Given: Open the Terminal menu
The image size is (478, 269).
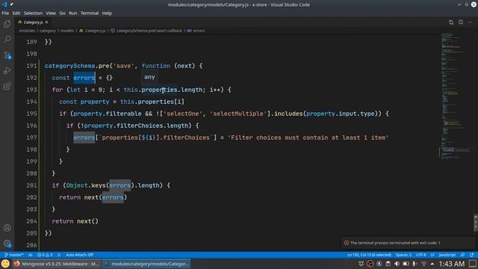Looking at the screenshot, I should coord(90,13).
